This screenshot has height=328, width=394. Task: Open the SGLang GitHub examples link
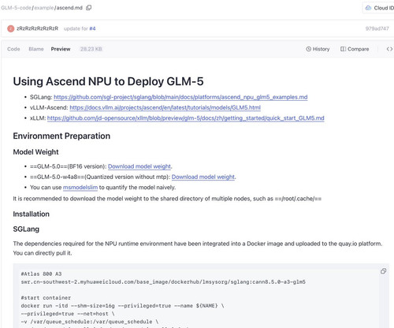(x=180, y=97)
